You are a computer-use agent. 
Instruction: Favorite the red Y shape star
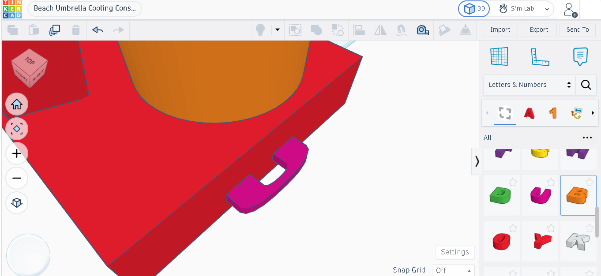coord(551,228)
